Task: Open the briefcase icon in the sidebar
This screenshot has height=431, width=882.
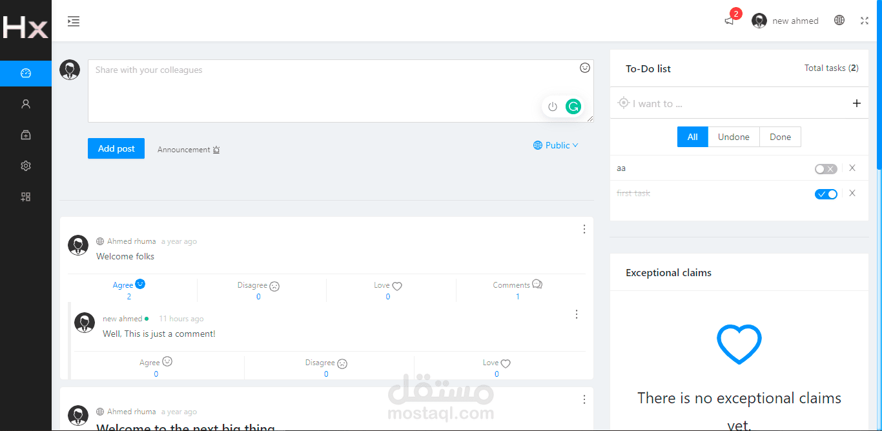Action: 26,135
